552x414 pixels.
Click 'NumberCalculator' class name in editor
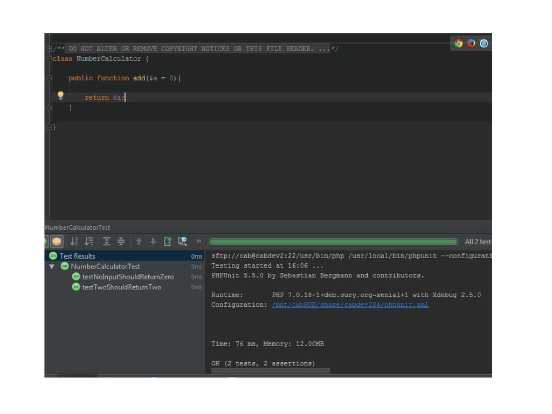[x=109, y=59]
